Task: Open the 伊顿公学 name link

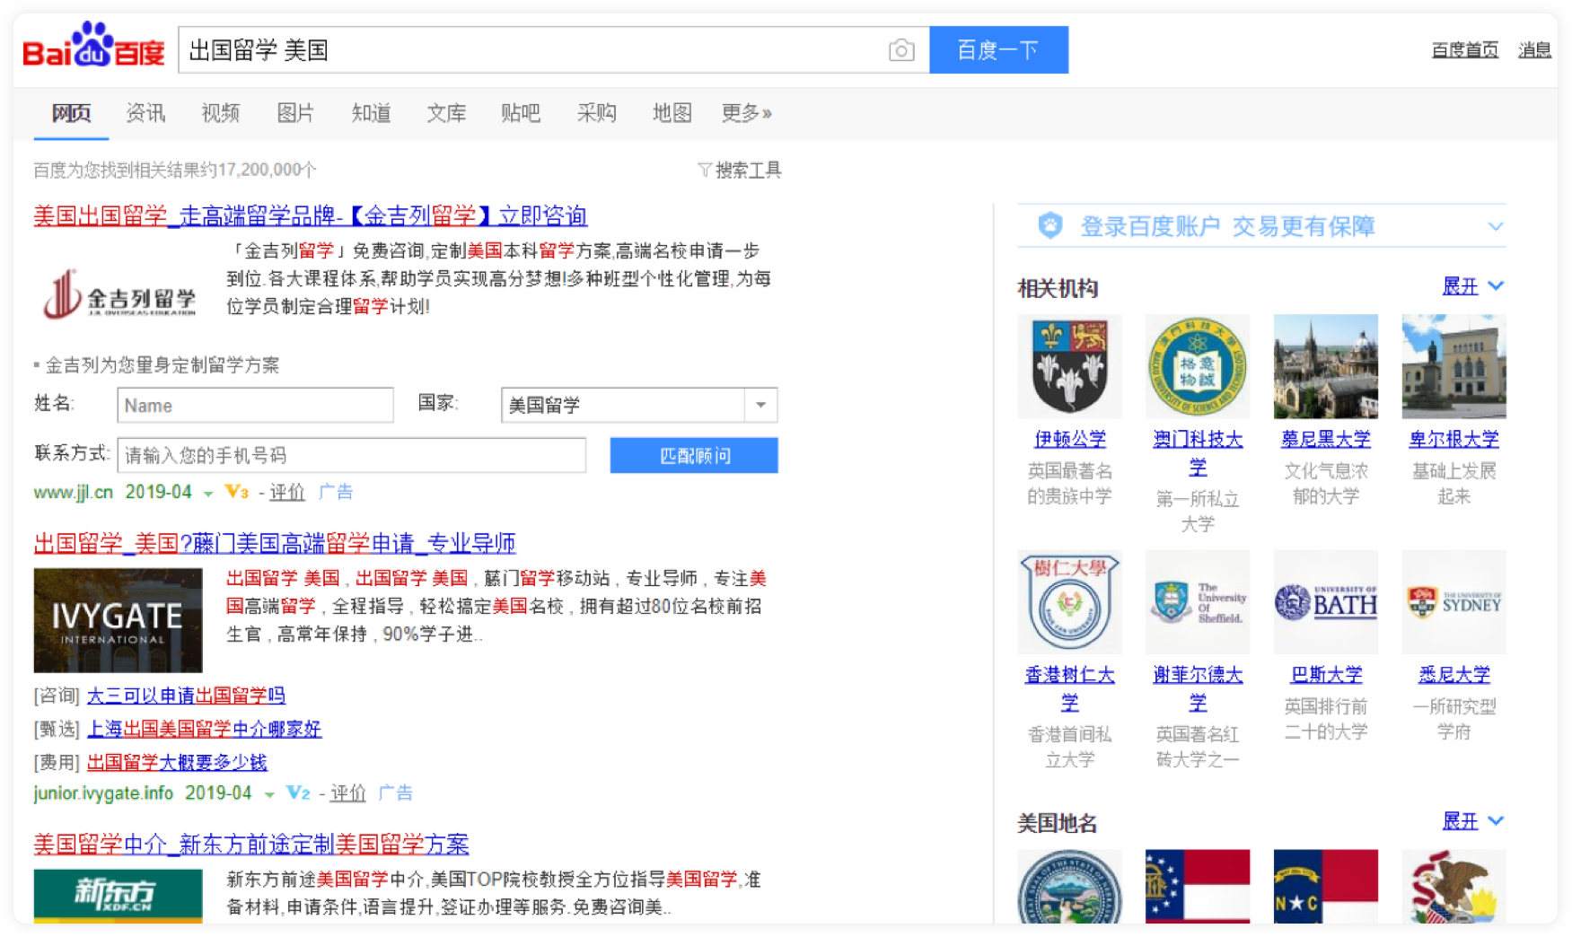Action: point(1069,439)
